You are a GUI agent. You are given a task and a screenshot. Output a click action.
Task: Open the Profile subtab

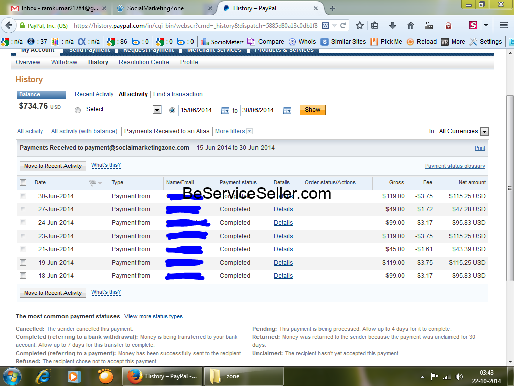pyautogui.click(x=189, y=62)
